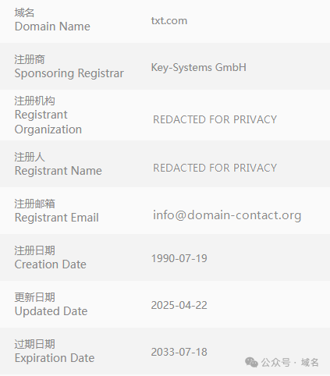Click the Updated Date value 2025-04-22
330x376 pixels.
[x=179, y=305]
